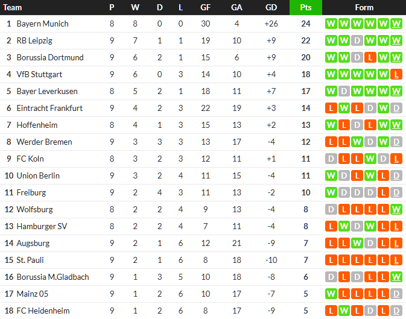
Task: Click the win badge in FC Koln's form
Action: coord(370,159)
